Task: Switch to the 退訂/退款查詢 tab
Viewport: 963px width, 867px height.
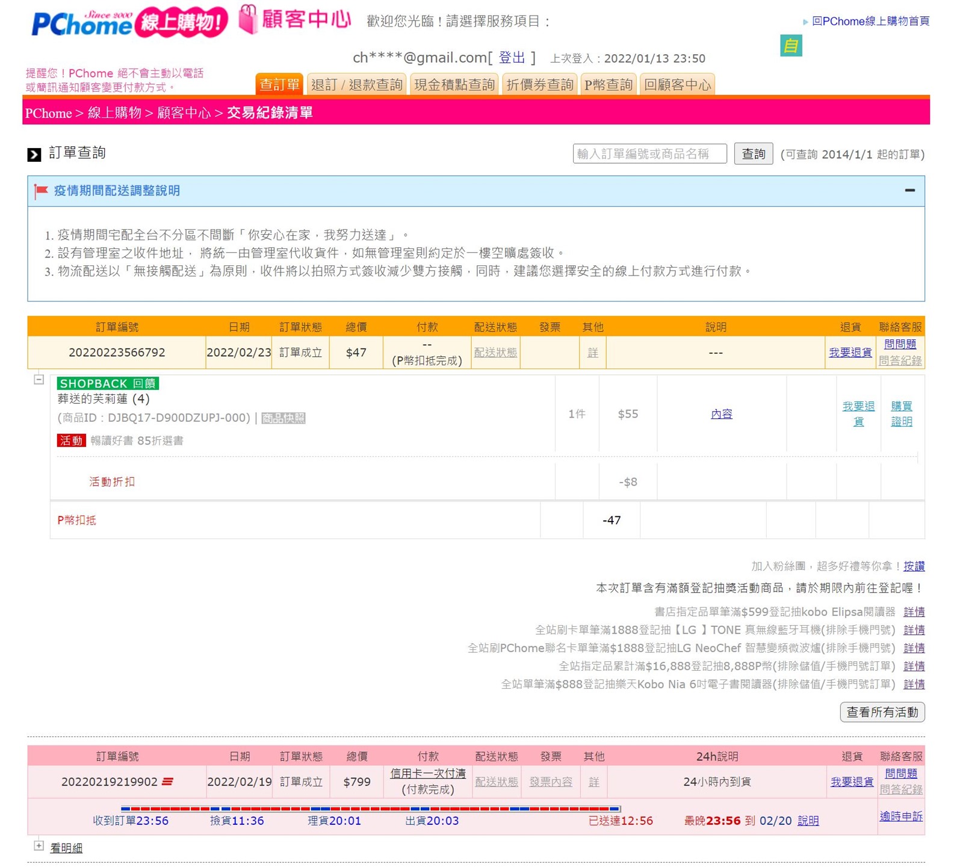Action: [x=356, y=85]
